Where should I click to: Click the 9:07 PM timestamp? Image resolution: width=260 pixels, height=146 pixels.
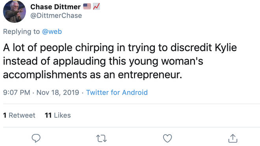coord(17,92)
